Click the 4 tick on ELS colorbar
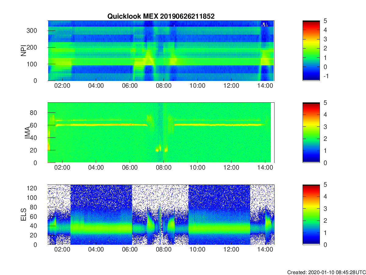Screen dimensions: 366x275 pos(325,197)
